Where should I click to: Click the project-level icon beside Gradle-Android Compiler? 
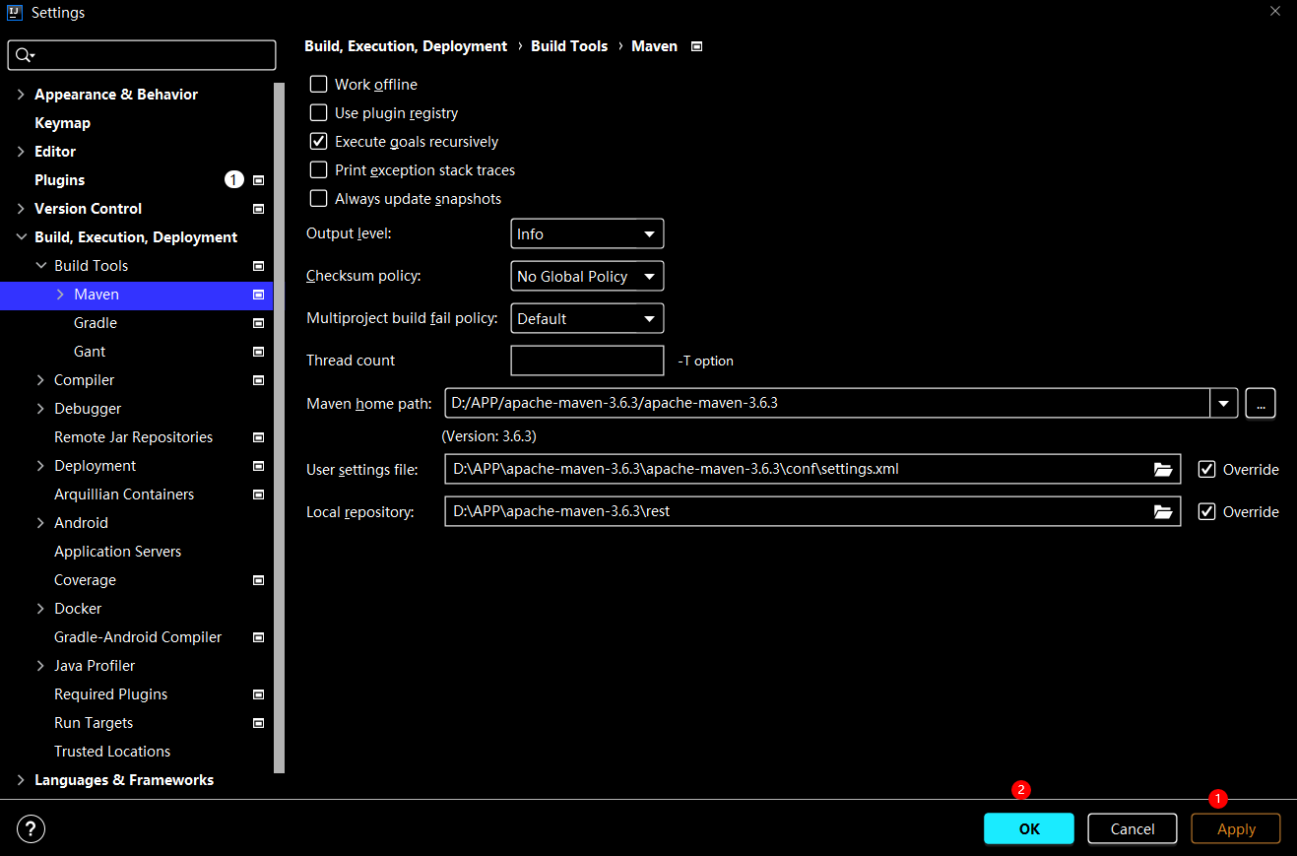coord(259,637)
